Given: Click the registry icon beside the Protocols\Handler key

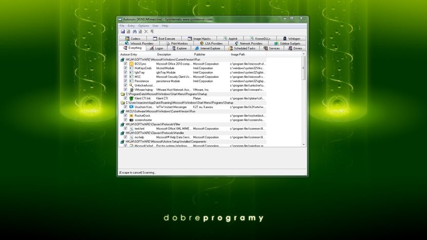Looking at the screenshot, I should point(123,133).
